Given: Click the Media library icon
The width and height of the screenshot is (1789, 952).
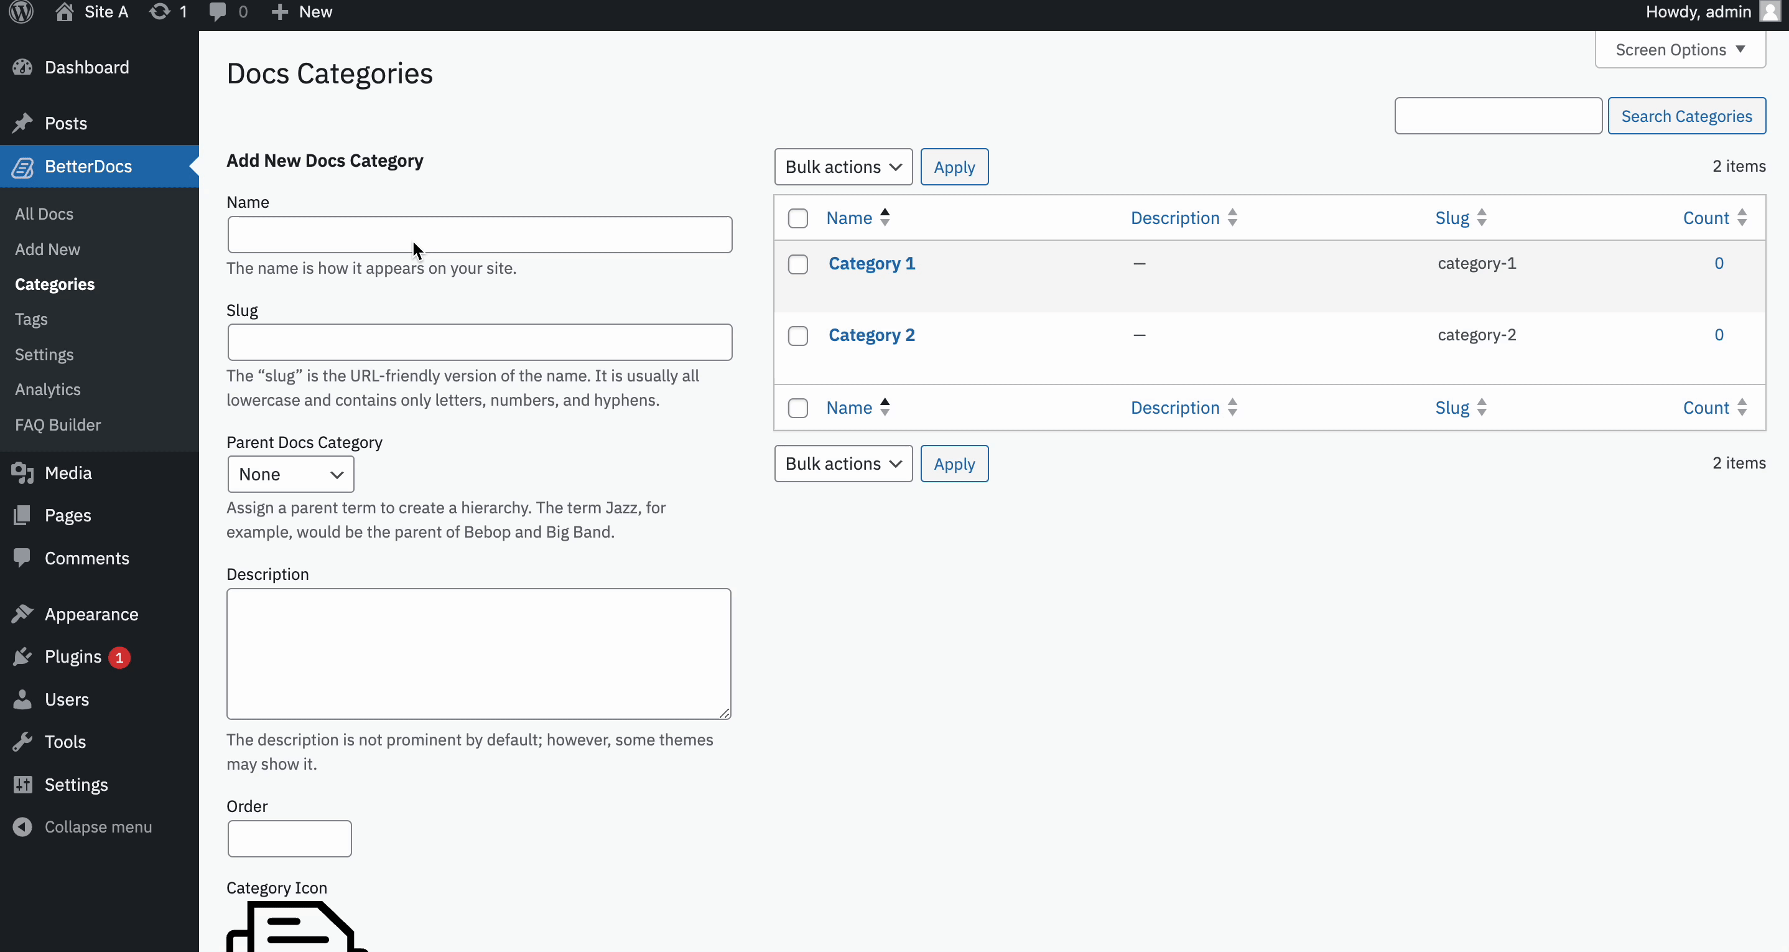Looking at the screenshot, I should [23, 474].
